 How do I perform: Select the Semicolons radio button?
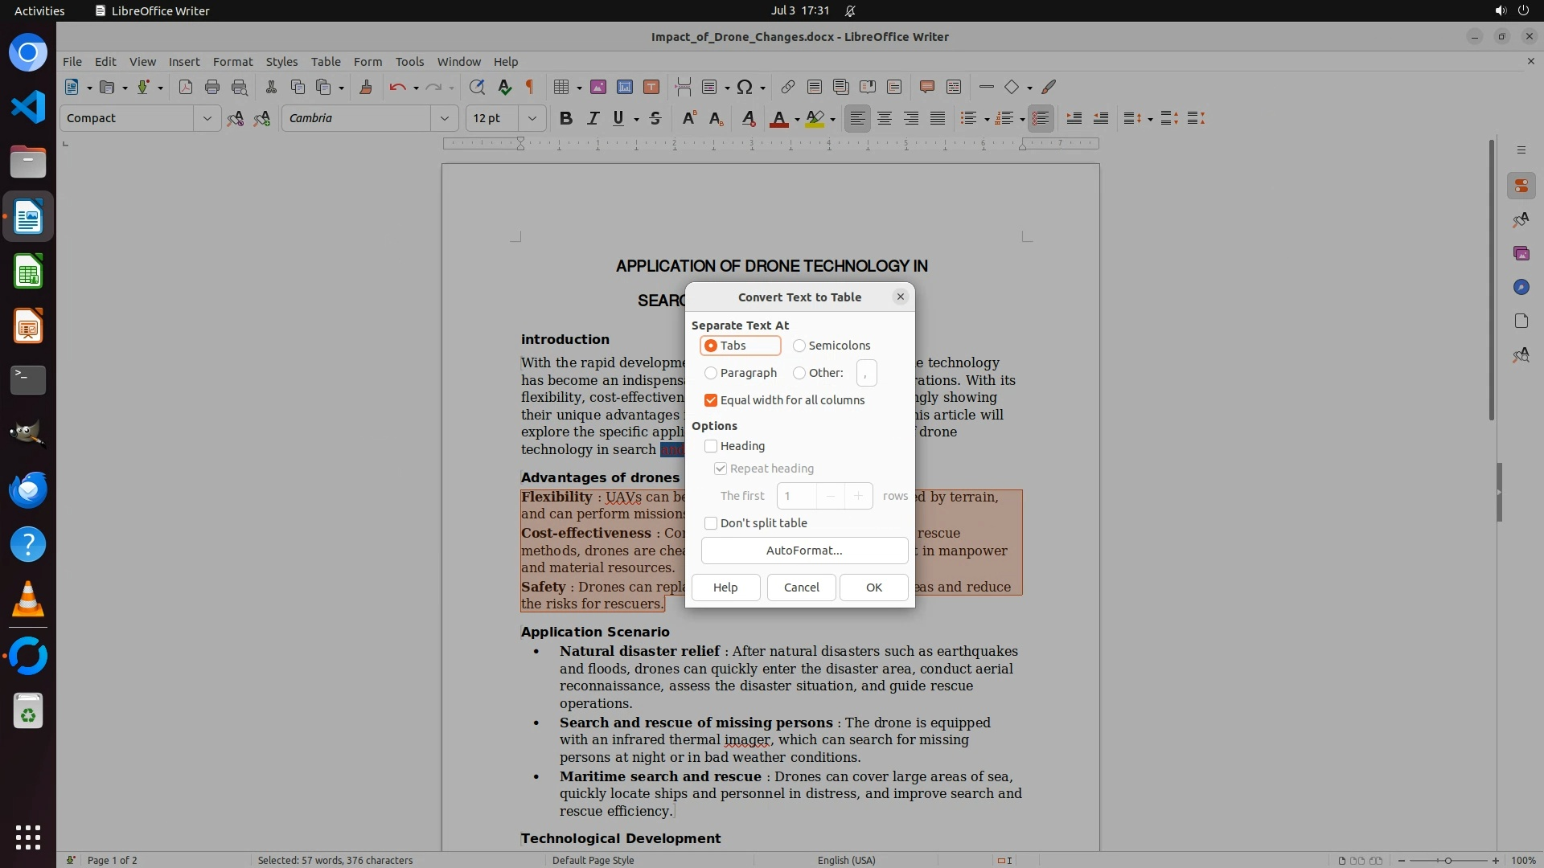[799, 346]
